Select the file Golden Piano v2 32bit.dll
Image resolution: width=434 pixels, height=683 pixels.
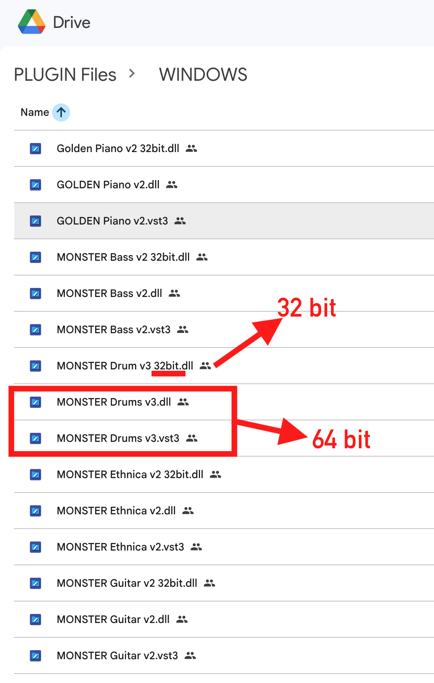coord(224,148)
